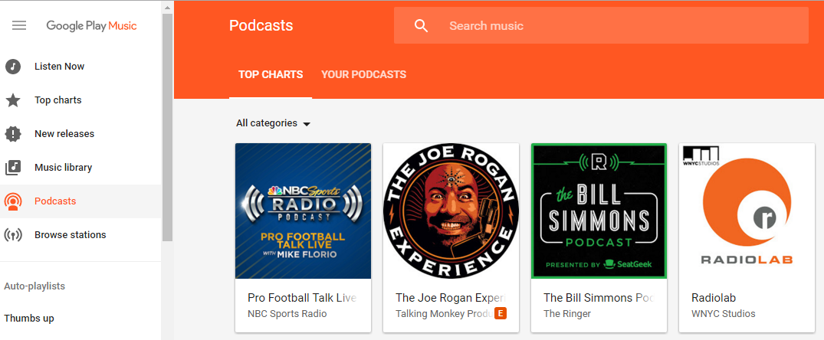
Task: Open Listen Now in sidebar
Action: click(x=81, y=67)
